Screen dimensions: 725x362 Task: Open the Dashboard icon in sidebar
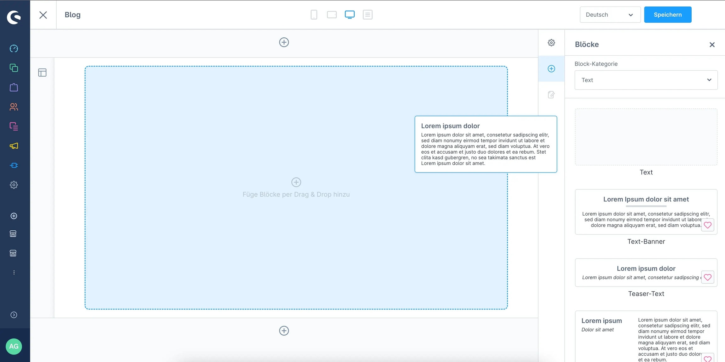pyautogui.click(x=14, y=48)
